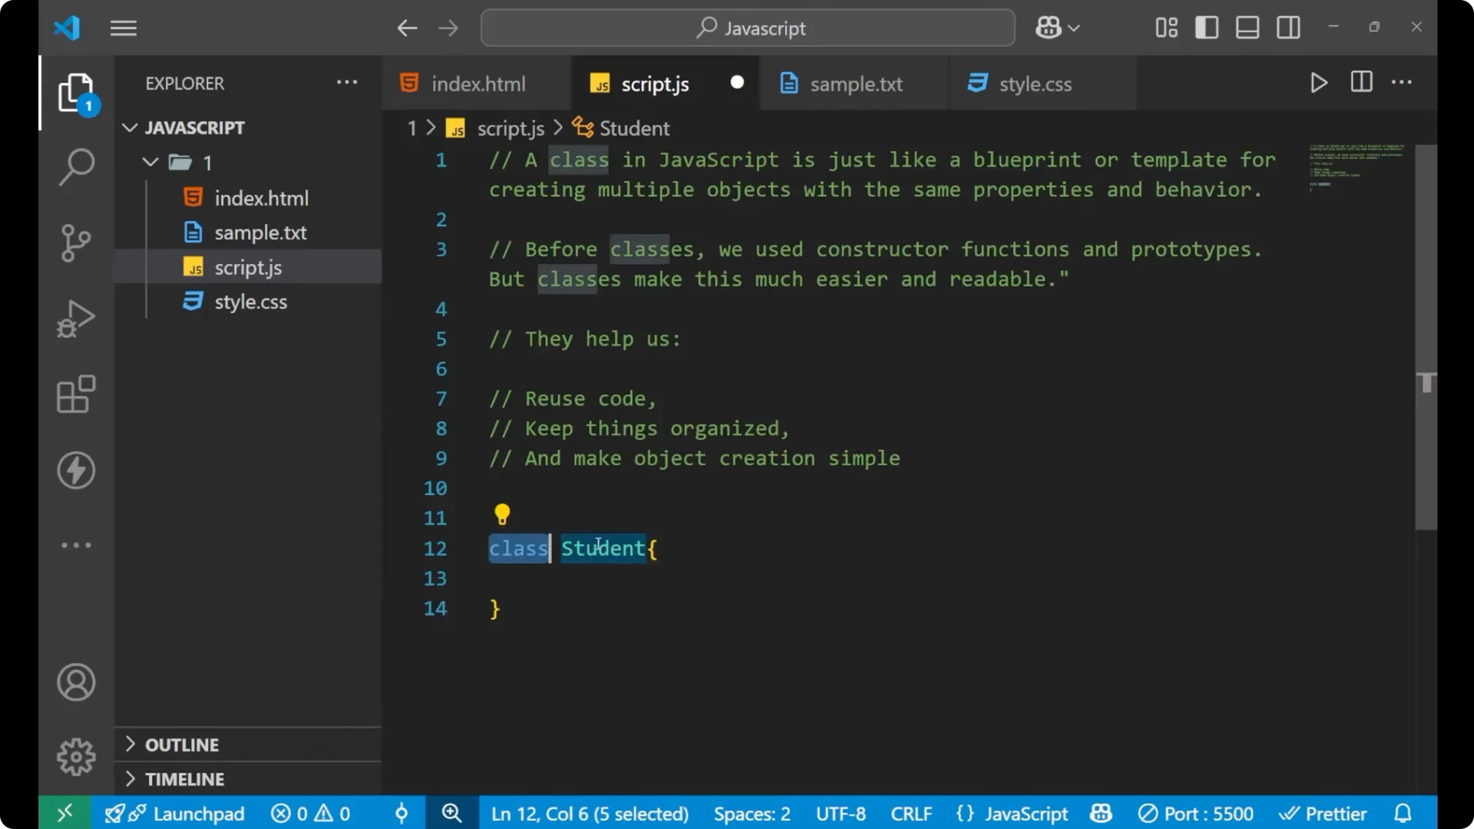The image size is (1474, 829).
Task: Run the code with the play button
Action: tap(1319, 83)
